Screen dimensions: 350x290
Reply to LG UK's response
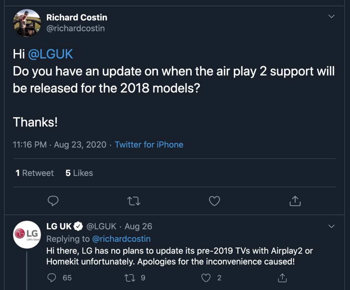(x=52, y=278)
